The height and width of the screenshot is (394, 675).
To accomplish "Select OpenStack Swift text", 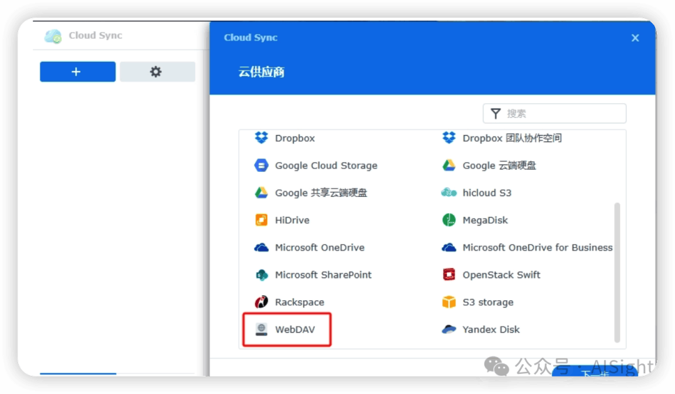I will pos(501,275).
